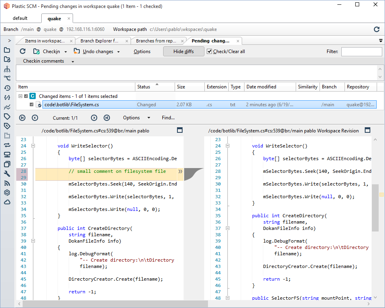This screenshot has height=308, width=385.
Task: Open the branches icon in sidebar
Action: [x=7, y=78]
